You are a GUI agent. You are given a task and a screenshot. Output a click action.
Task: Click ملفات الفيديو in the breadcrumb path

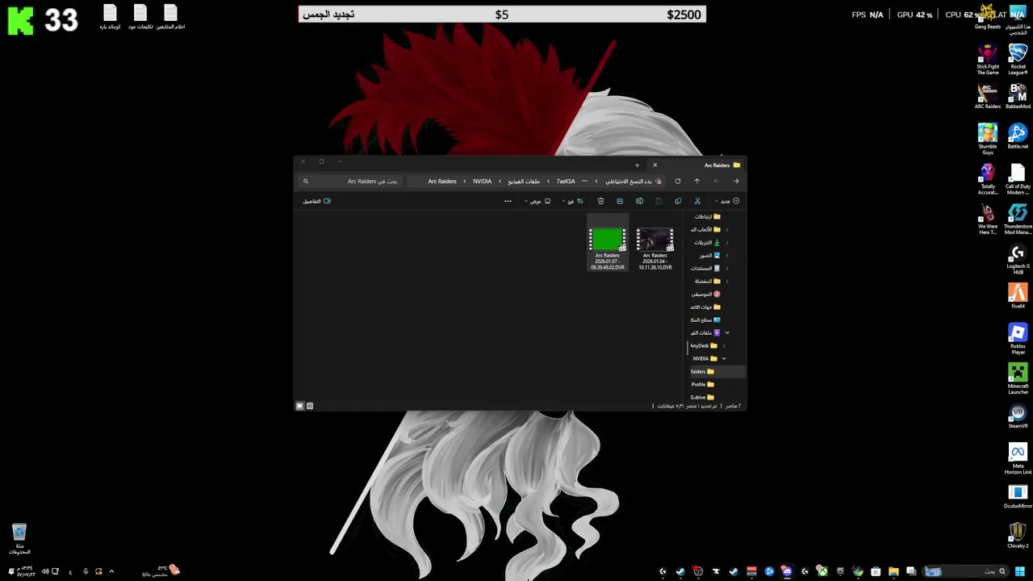click(524, 182)
